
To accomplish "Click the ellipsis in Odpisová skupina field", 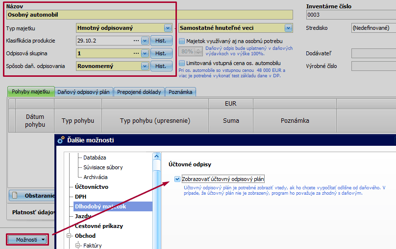I will tap(136, 53).
